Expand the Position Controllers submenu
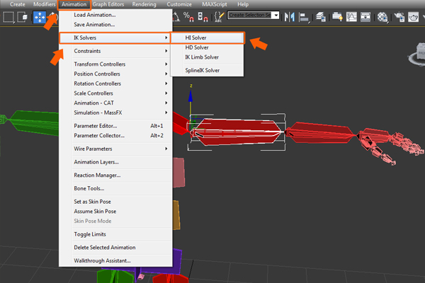The height and width of the screenshot is (283, 425). coord(115,74)
